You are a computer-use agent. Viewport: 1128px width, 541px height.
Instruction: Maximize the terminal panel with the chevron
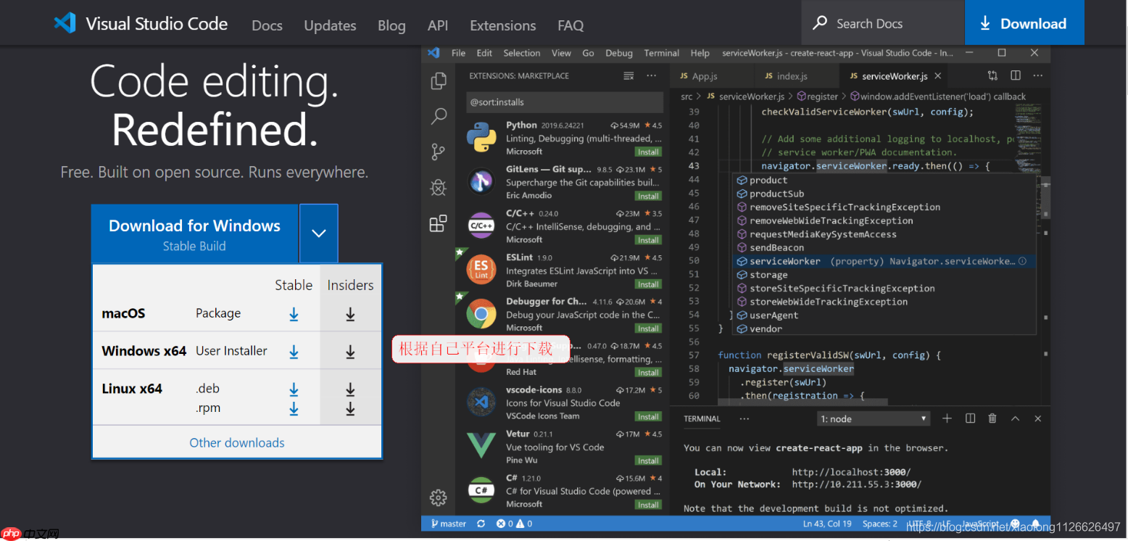(1014, 418)
